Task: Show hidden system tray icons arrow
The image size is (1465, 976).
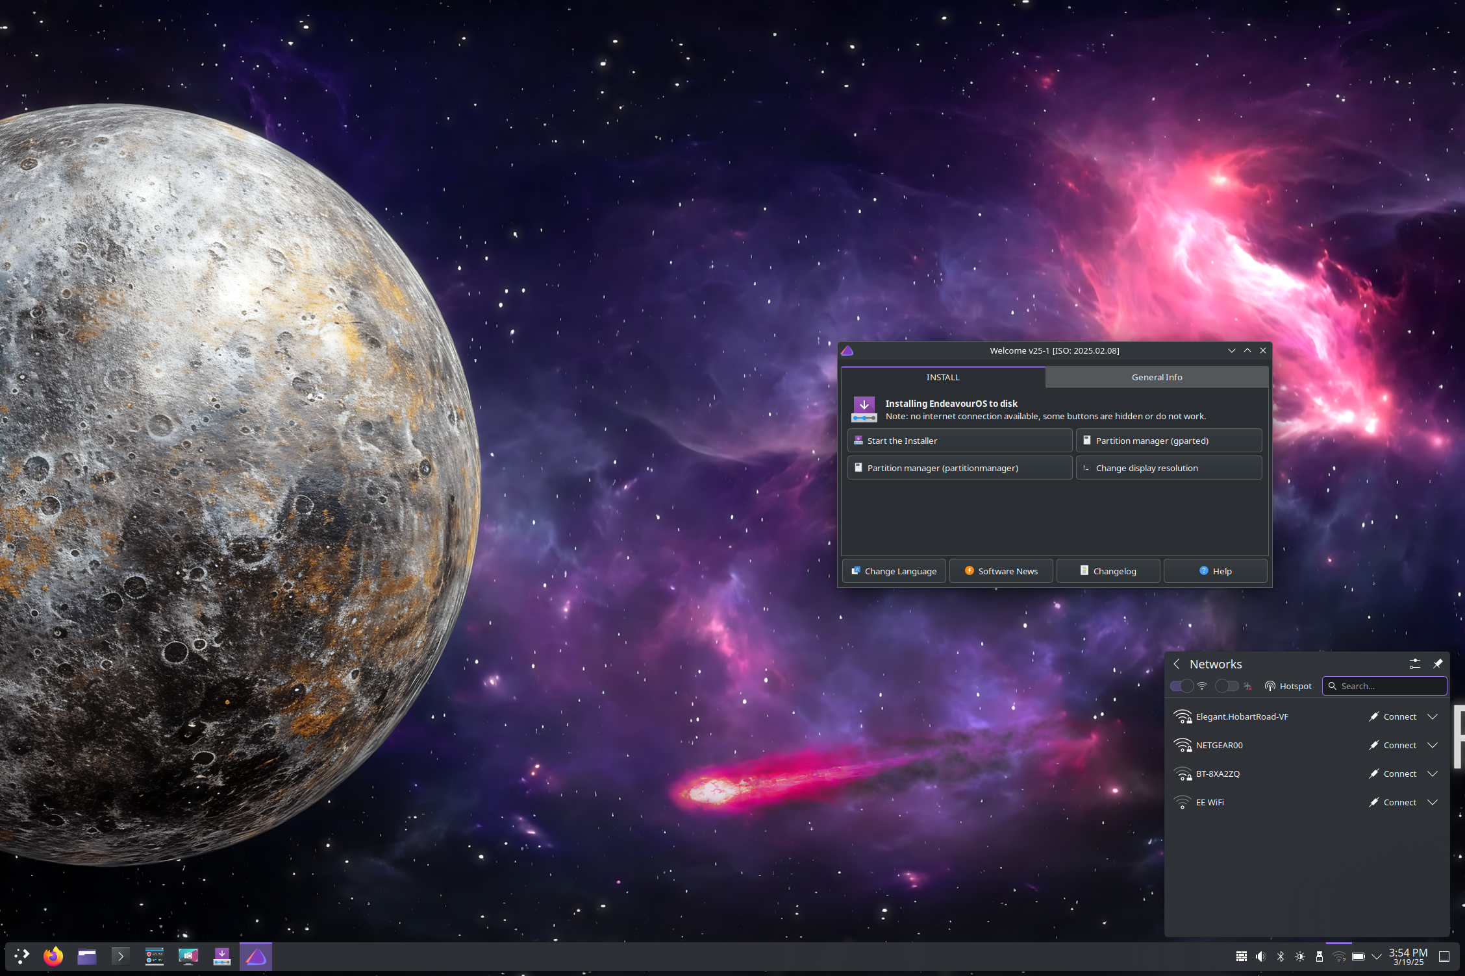Action: click(1376, 956)
